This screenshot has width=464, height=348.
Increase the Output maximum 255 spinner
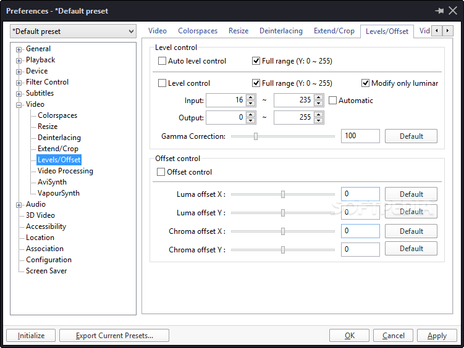pyautogui.click(x=318, y=114)
